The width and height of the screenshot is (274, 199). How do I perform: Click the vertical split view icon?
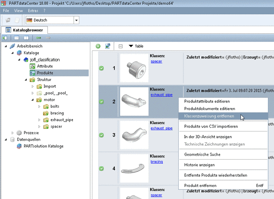[x=26, y=38]
